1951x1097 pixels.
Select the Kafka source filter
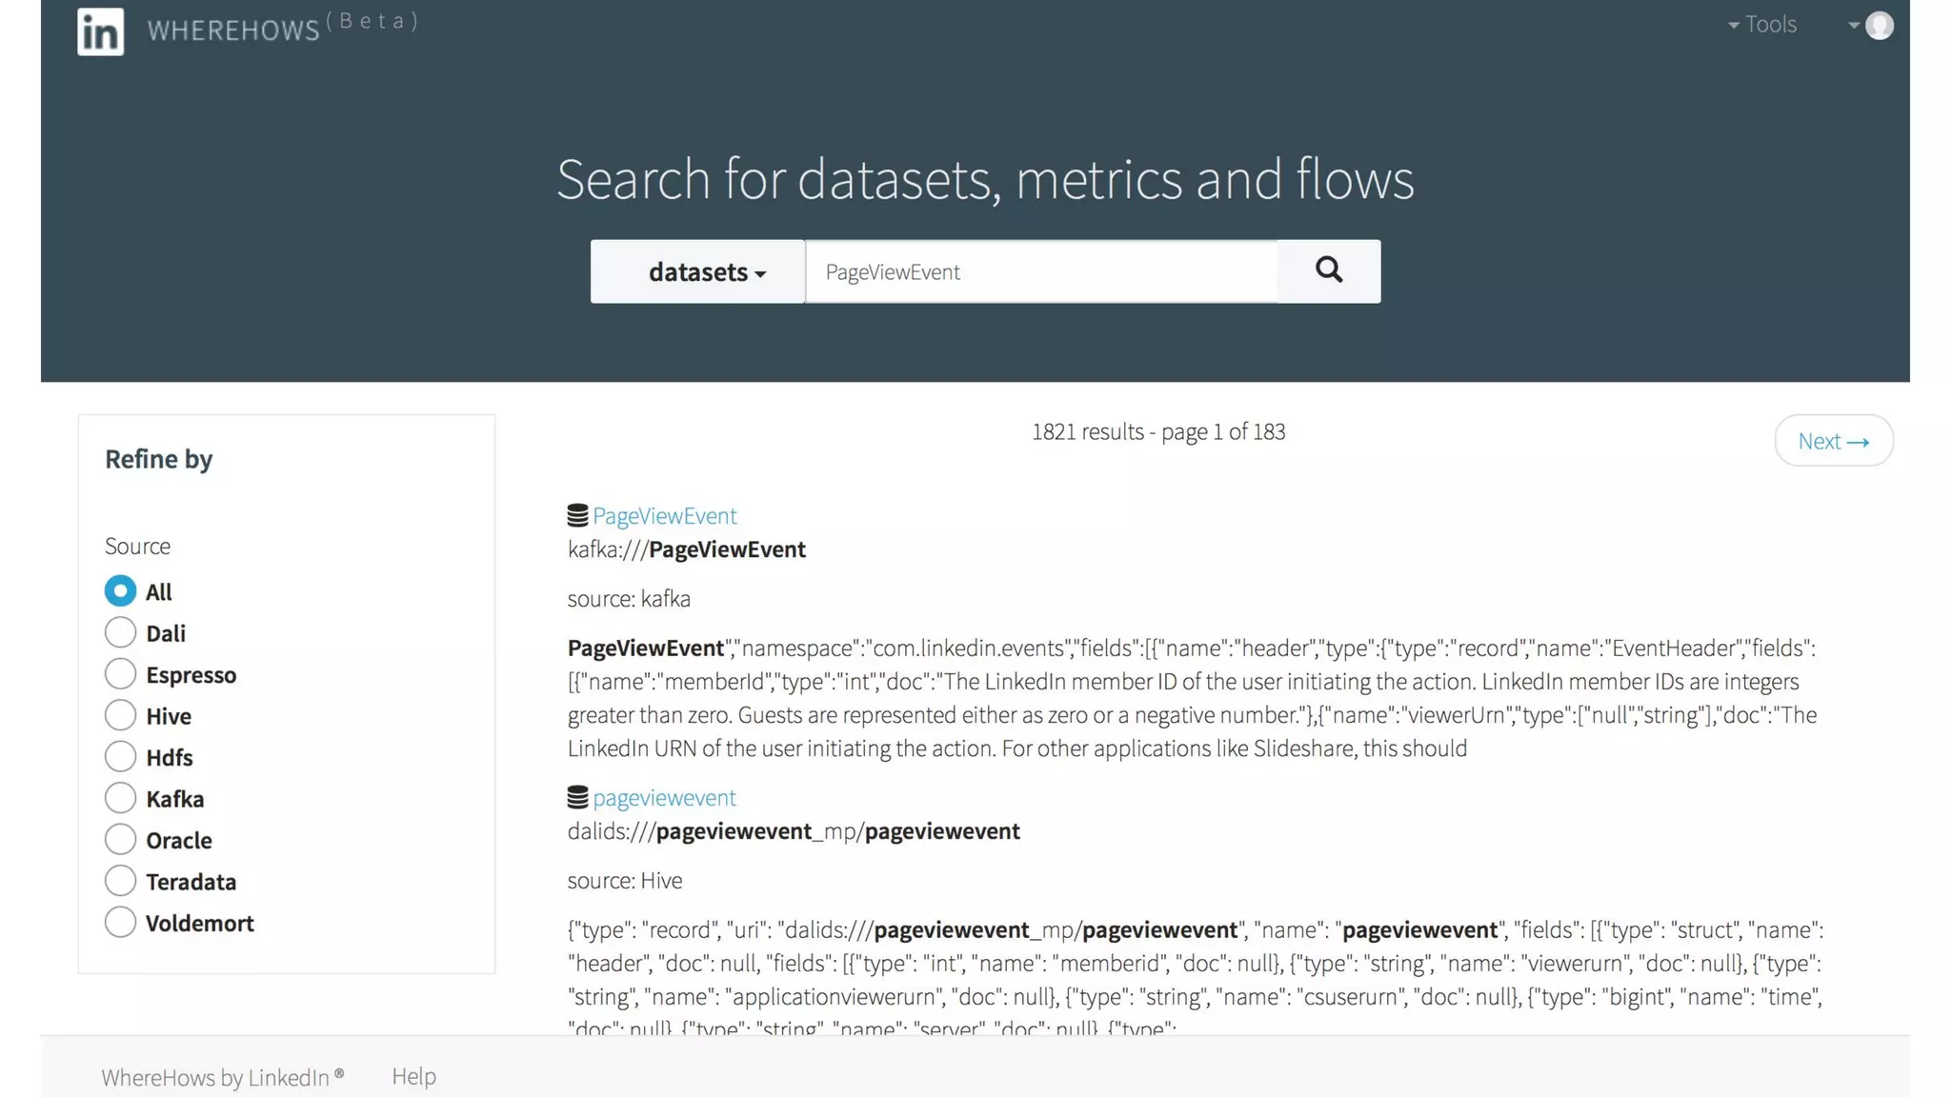120,798
